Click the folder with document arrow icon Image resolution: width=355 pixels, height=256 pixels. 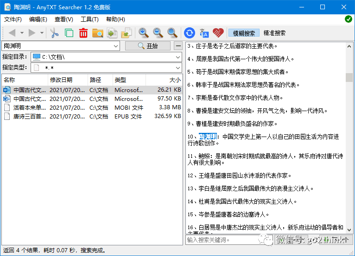(127, 33)
